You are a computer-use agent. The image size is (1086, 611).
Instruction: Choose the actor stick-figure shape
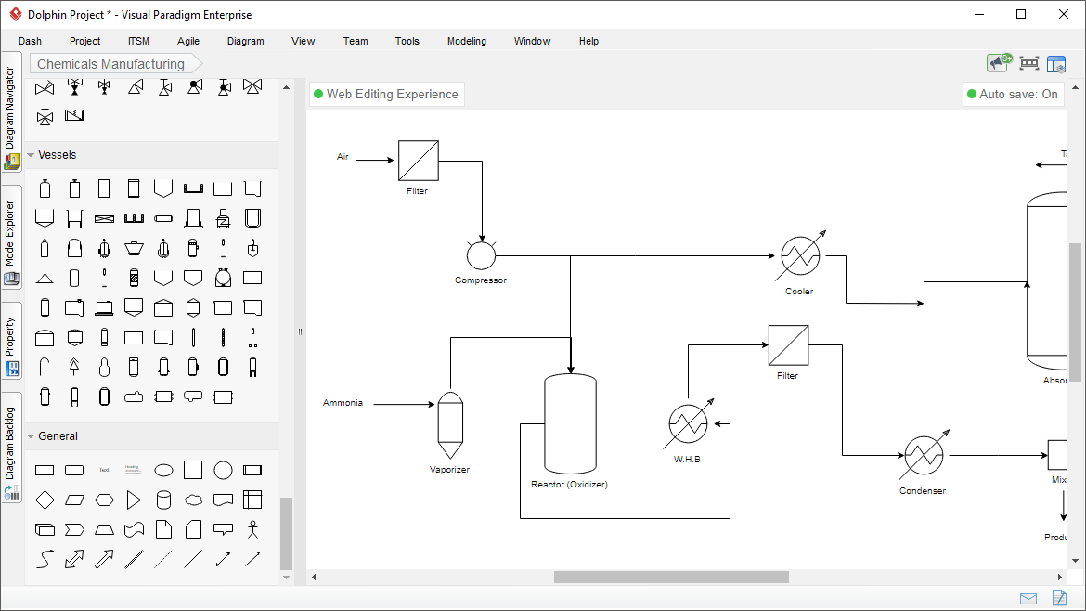click(x=252, y=529)
